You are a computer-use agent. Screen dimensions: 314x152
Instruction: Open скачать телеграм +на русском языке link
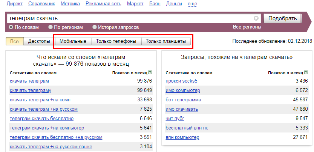click(x=51, y=147)
